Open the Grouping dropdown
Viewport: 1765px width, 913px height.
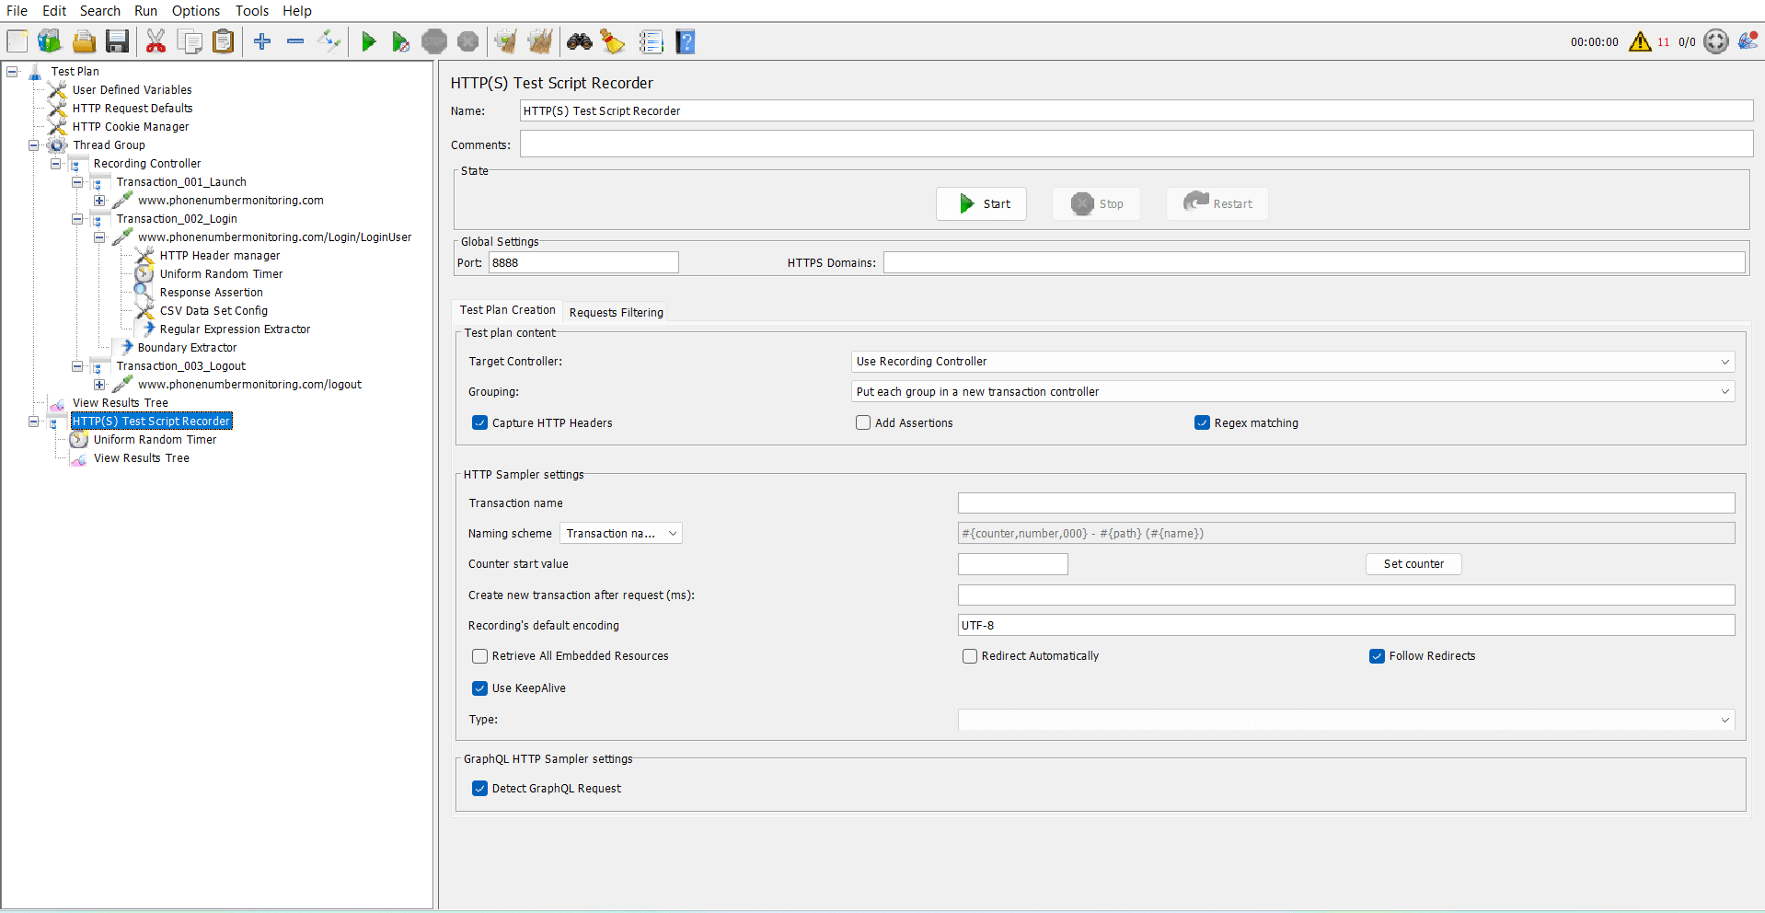pyautogui.click(x=1292, y=392)
